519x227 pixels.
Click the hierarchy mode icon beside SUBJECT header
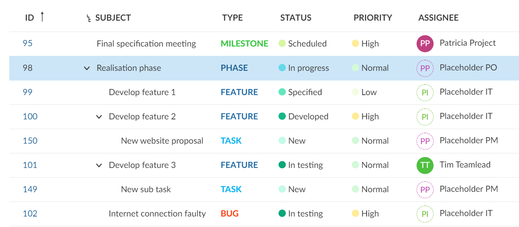coord(89,18)
